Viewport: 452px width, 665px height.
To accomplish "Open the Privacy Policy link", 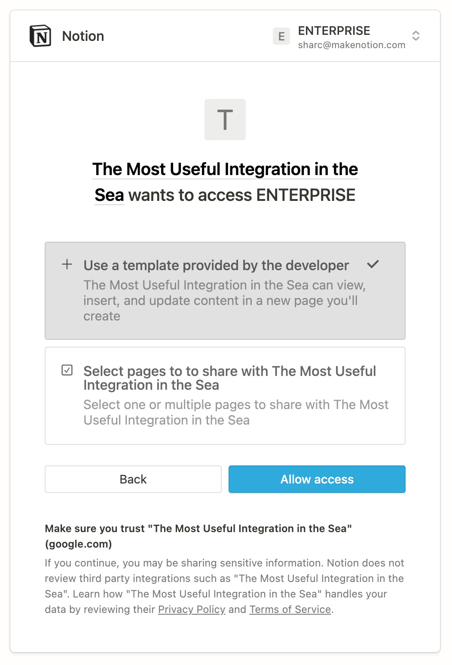I will [x=192, y=610].
